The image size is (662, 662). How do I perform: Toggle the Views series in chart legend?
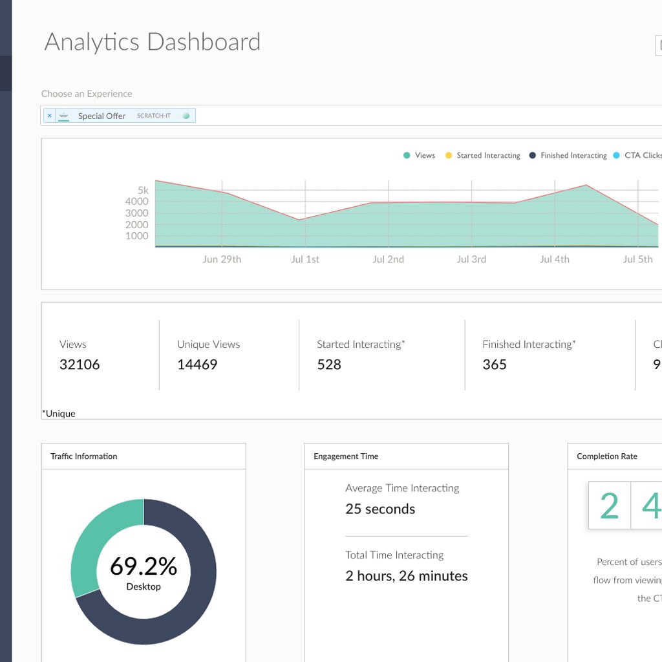click(419, 155)
